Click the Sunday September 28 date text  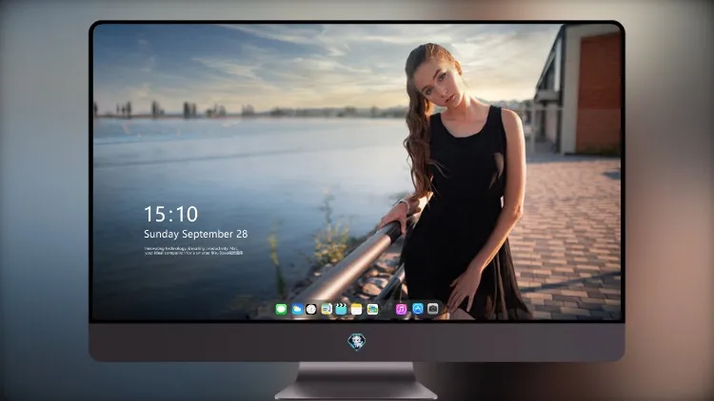(x=196, y=234)
